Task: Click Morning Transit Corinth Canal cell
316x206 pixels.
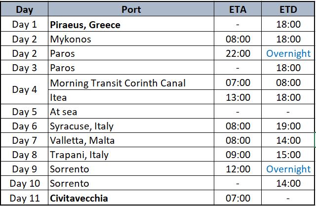Action: pos(131,82)
